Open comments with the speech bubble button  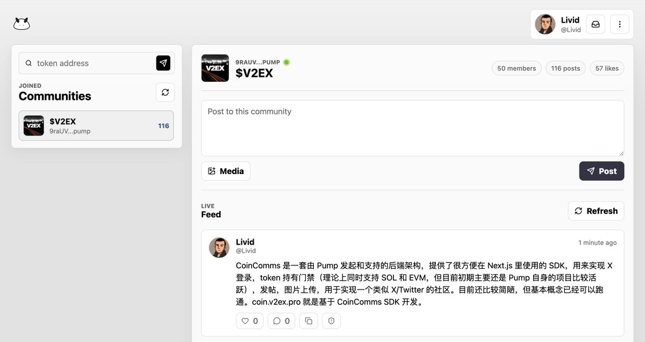[281, 321]
